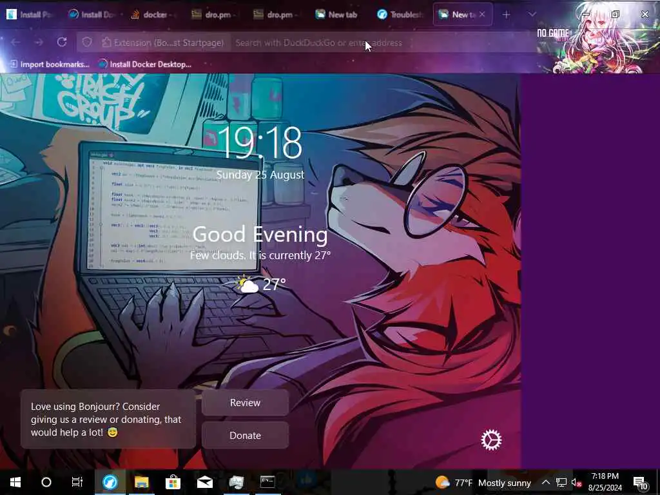Click the 19:18 clock display
The width and height of the screenshot is (660, 495).
click(x=260, y=142)
